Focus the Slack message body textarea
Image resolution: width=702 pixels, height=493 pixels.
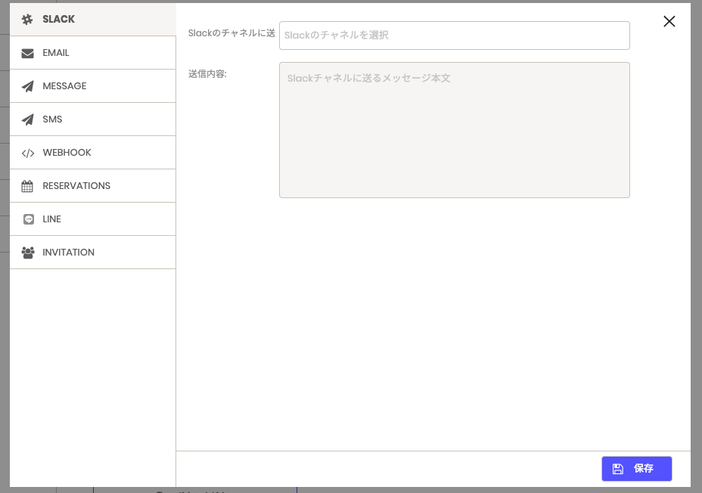pyautogui.click(x=455, y=130)
